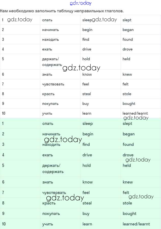Click "чувствовать" in the white table
Screen dimensions: 161x229
[x=53, y=84]
